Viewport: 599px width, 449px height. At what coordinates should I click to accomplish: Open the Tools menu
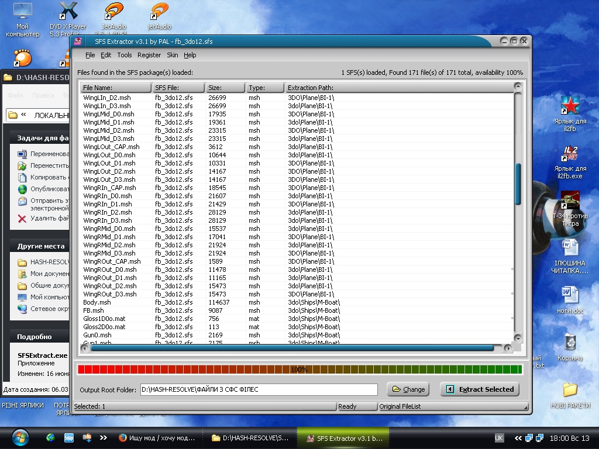click(x=124, y=55)
